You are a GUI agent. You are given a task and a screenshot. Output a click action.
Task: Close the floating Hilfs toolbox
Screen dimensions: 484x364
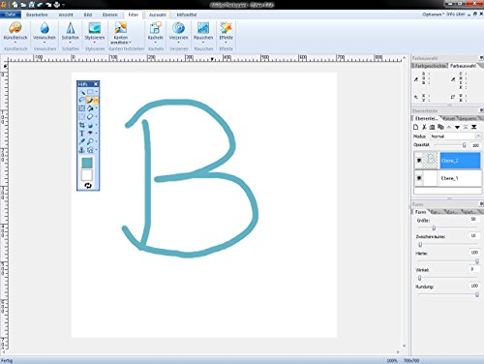(96, 84)
